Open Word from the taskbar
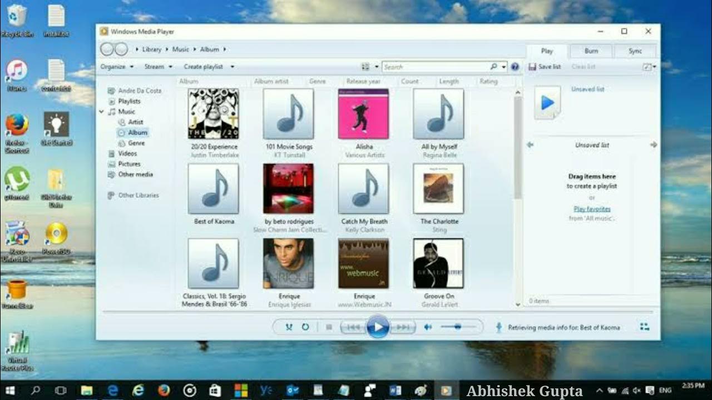This screenshot has width=712, height=400. pos(395,390)
